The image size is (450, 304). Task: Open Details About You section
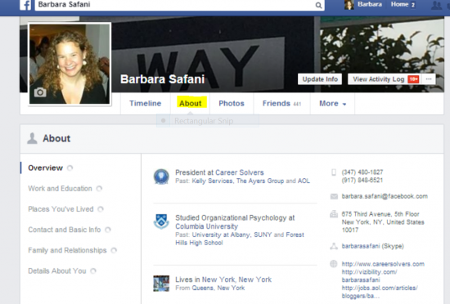coord(57,271)
